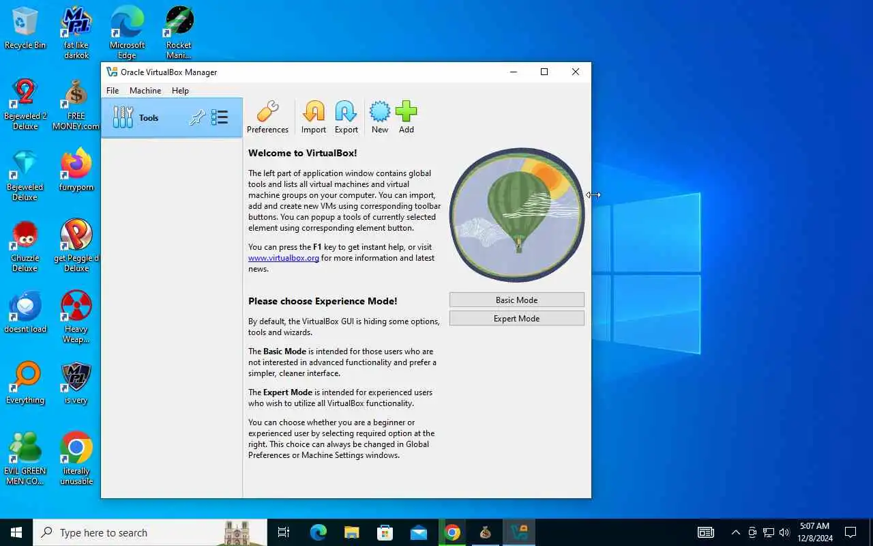Switch to Chrome on the taskbar
This screenshot has width=873, height=546.
452,532
